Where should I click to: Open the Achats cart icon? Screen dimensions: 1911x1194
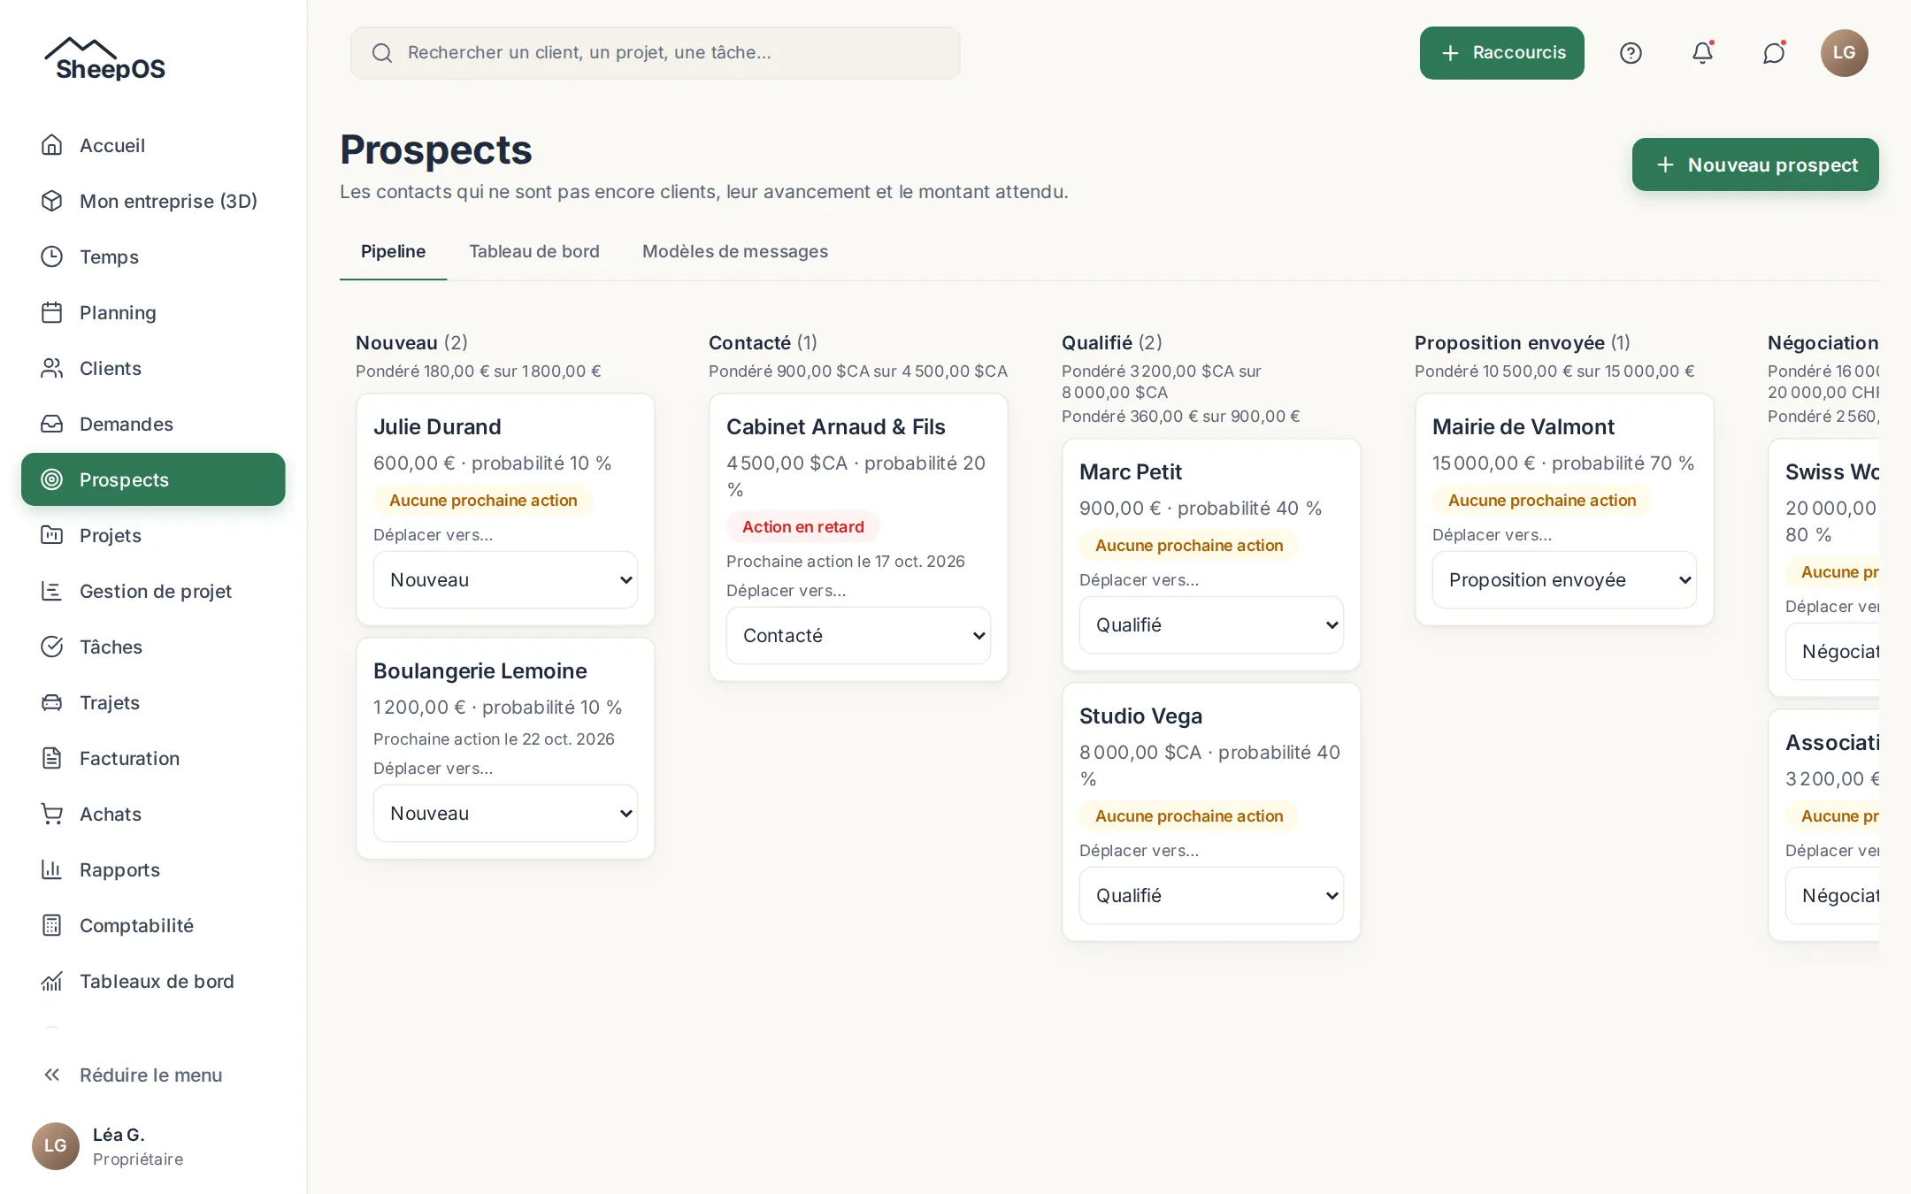52,814
